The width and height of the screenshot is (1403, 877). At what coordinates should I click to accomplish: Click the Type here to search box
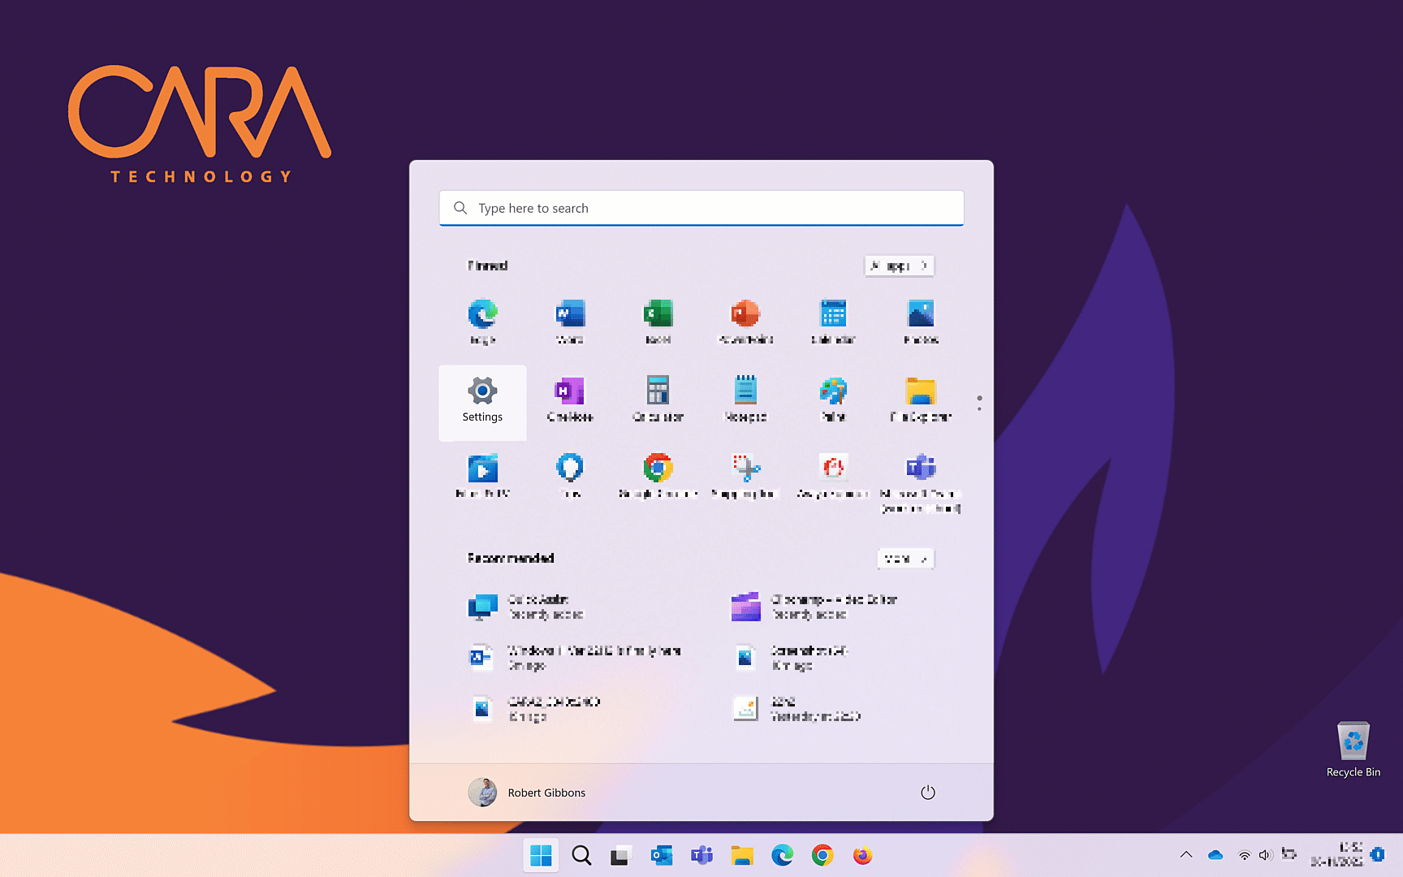[701, 208]
